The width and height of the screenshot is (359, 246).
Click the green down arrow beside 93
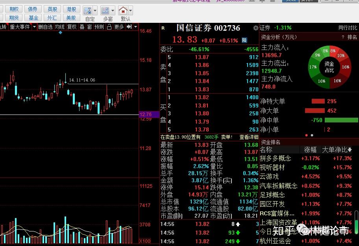(238, 233)
